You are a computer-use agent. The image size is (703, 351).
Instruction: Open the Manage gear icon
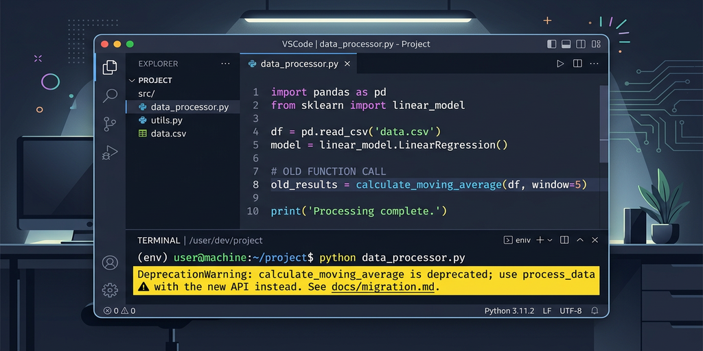click(x=110, y=290)
